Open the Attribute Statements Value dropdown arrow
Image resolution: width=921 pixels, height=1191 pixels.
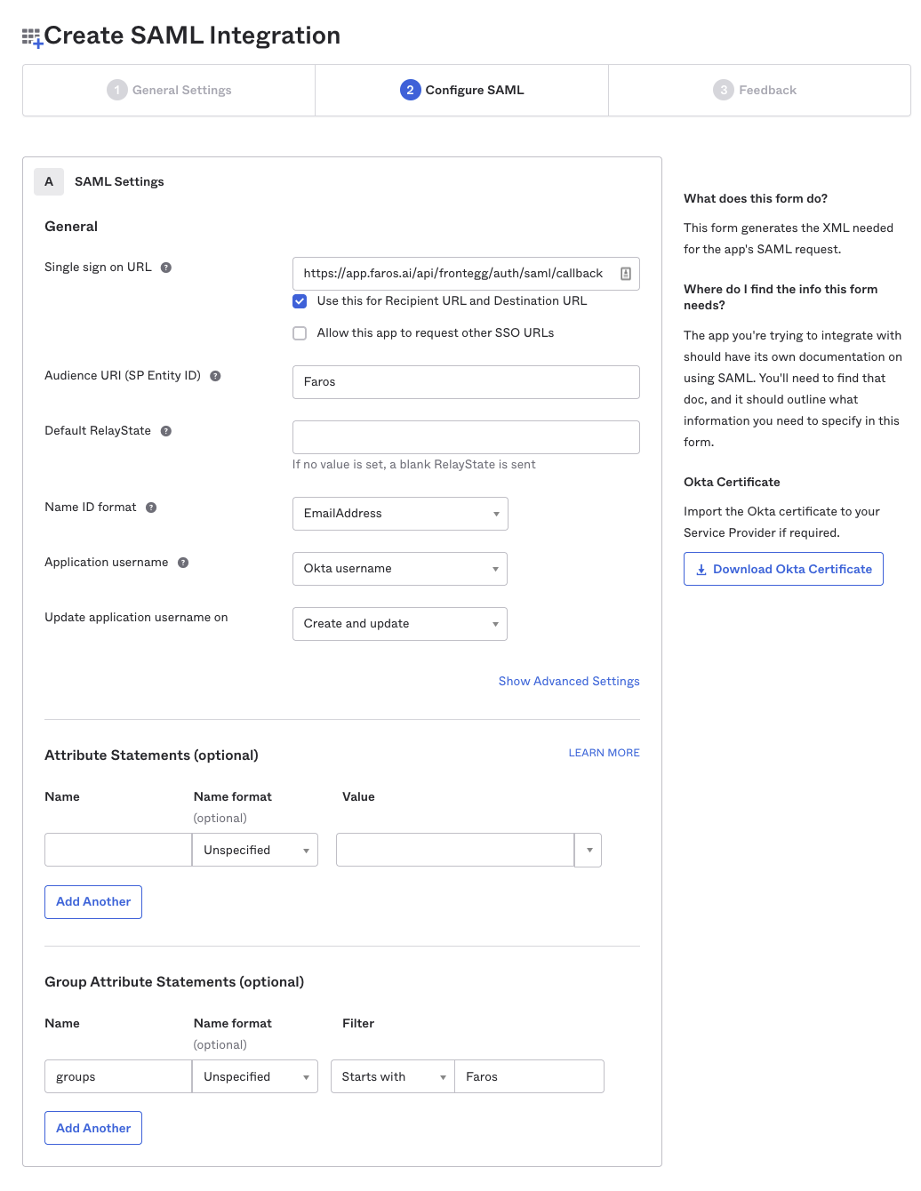(589, 850)
